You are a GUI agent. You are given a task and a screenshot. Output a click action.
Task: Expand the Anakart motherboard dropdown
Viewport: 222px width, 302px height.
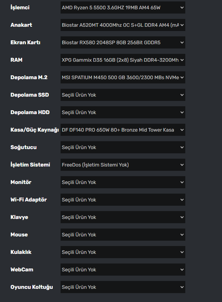click(123, 25)
